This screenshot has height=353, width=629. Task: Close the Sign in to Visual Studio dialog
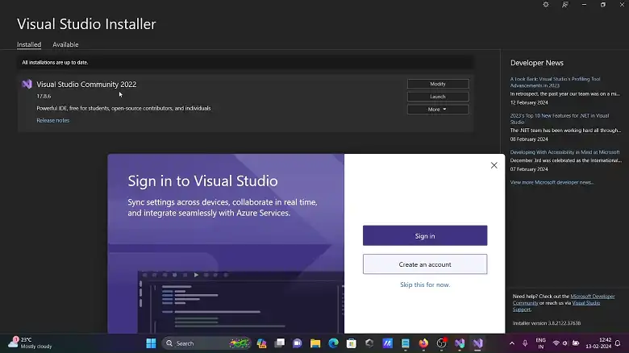pos(494,165)
